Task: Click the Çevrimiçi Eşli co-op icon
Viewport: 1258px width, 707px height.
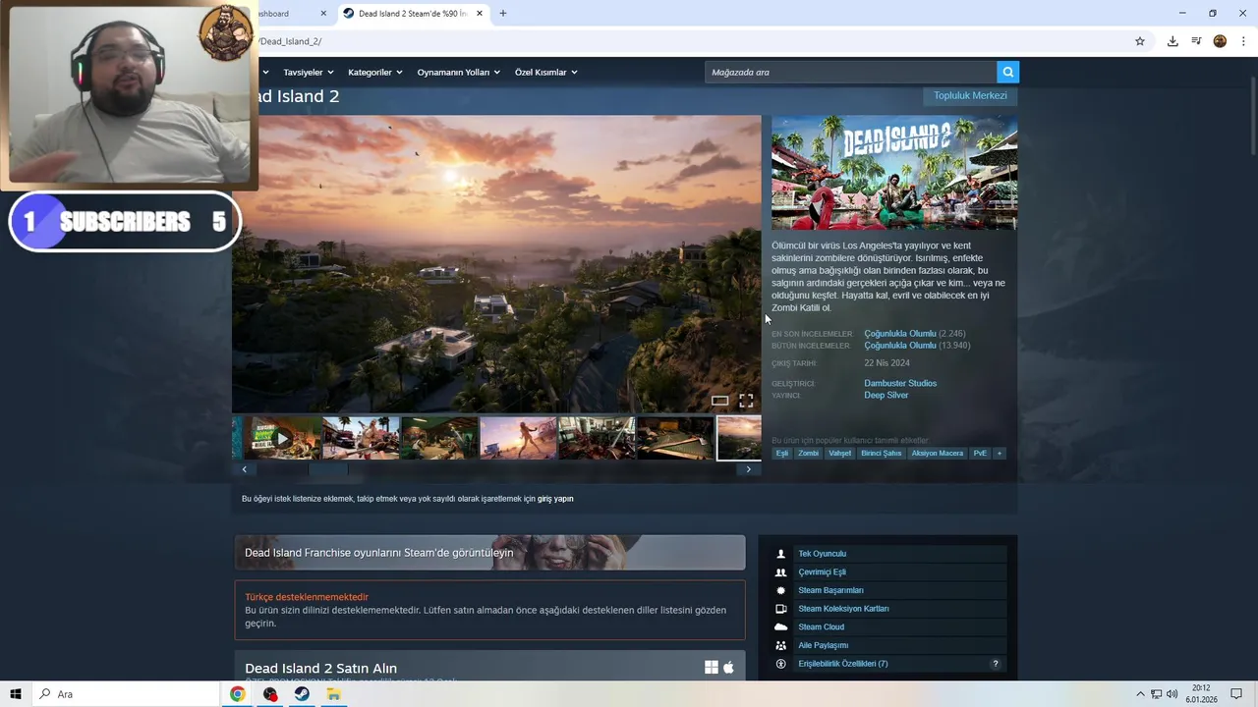Action: tap(781, 572)
